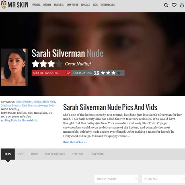The image size is (185, 185).
Task: Follow the Read the full bio link
Action: click(75, 142)
